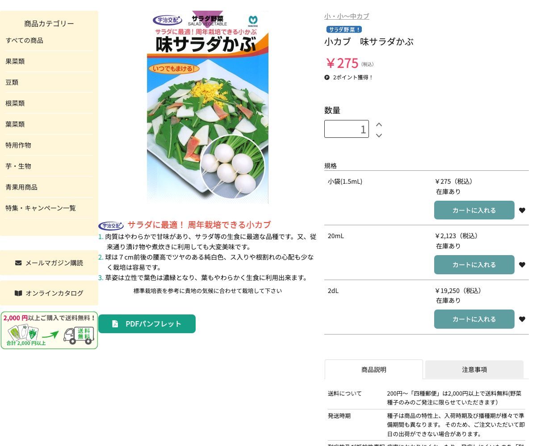The width and height of the screenshot is (536, 446).
Task: Click the book icon beside オンラインカタログ
Action: click(18, 293)
